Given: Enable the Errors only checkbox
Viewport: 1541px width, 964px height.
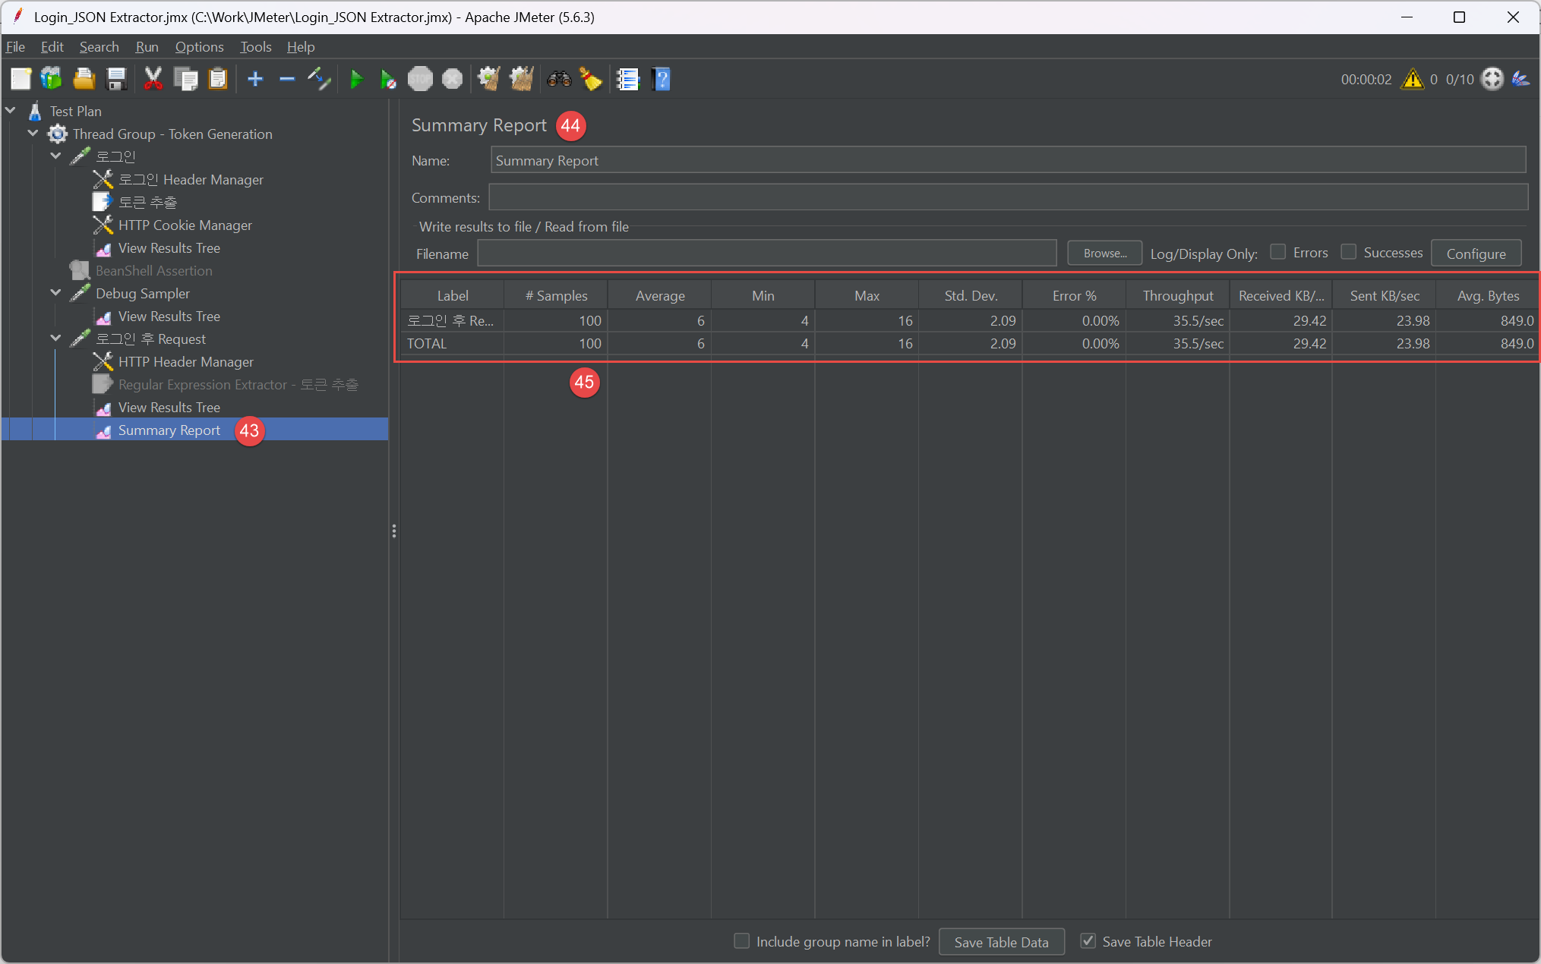Looking at the screenshot, I should tap(1278, 252).
